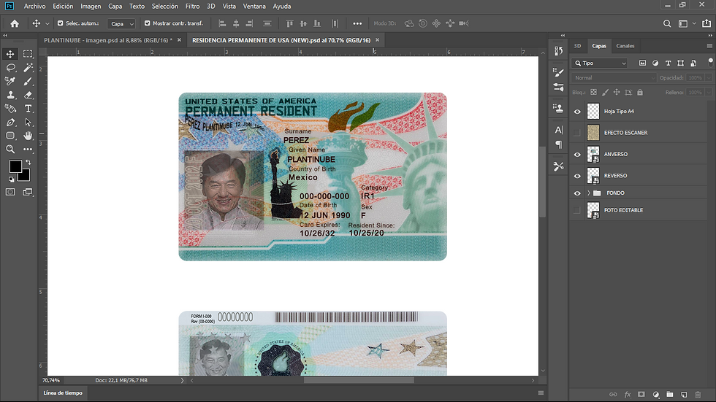This screenshot has width=716, height=402.
Task: Open the Relleno value dropdown
Action: coord(709,93)
